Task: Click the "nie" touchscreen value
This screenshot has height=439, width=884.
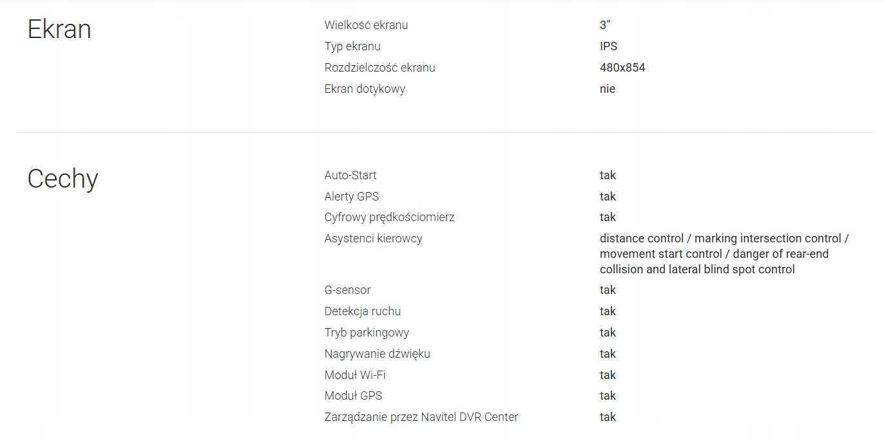Action: [x=607, y=89]
